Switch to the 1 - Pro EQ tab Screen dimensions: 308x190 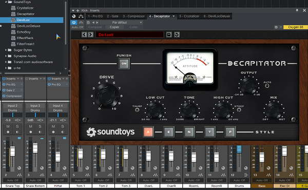[x=95, y=16]
